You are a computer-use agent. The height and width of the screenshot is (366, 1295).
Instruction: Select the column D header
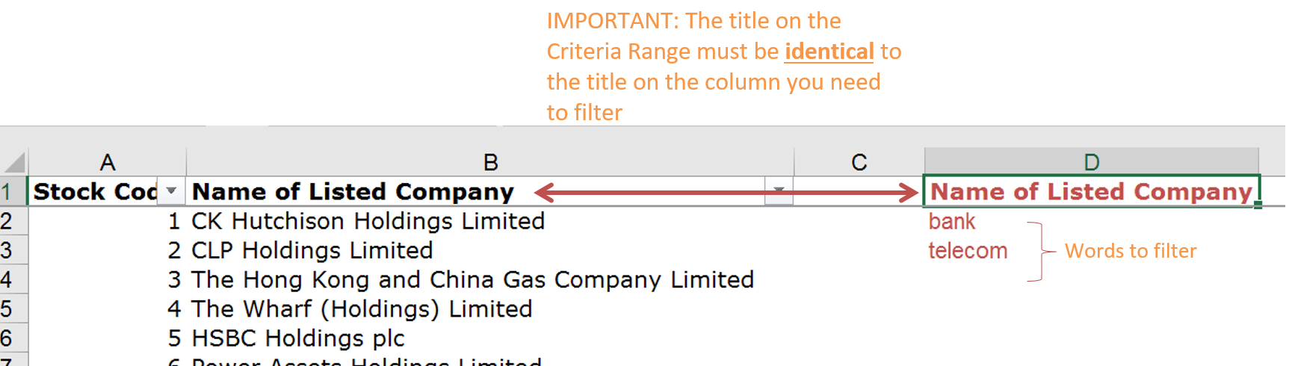(1091, 162)
